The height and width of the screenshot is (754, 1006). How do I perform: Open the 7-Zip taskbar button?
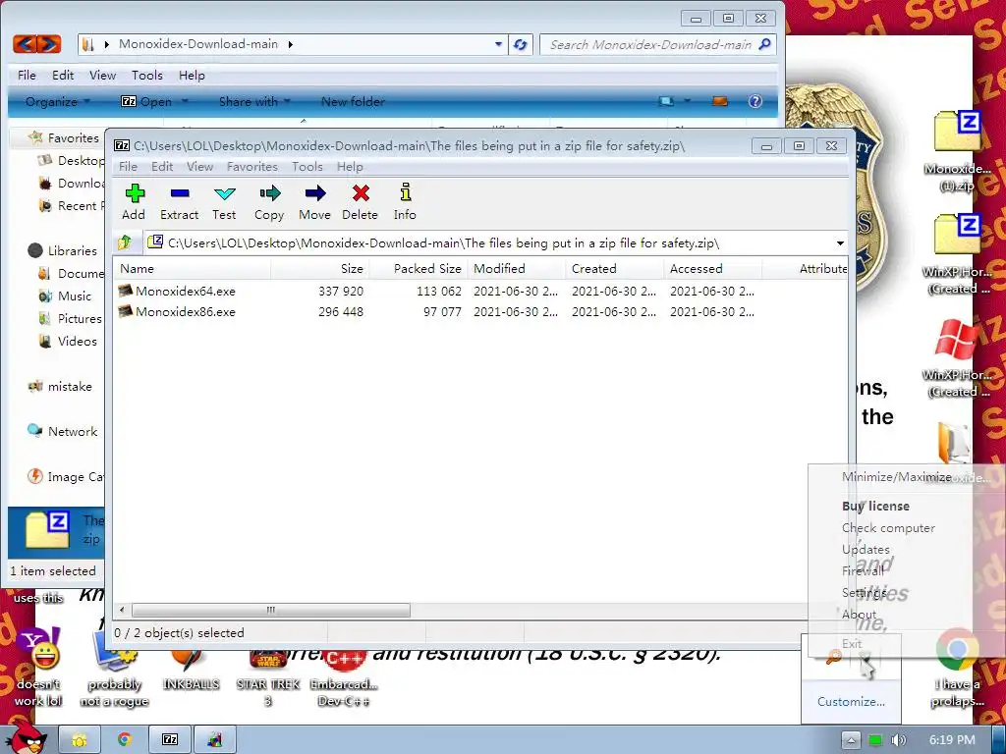coord(170,739)
